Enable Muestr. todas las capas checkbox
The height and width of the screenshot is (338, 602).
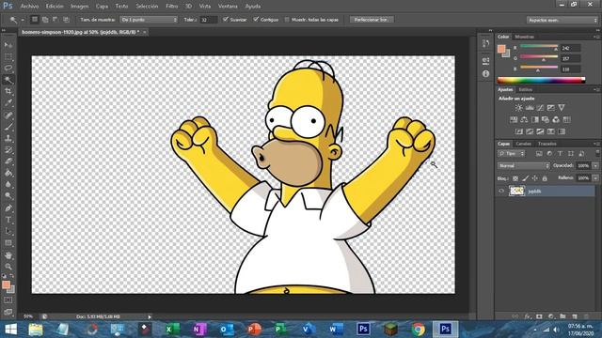pyautogui.click(x=287, y=20)
